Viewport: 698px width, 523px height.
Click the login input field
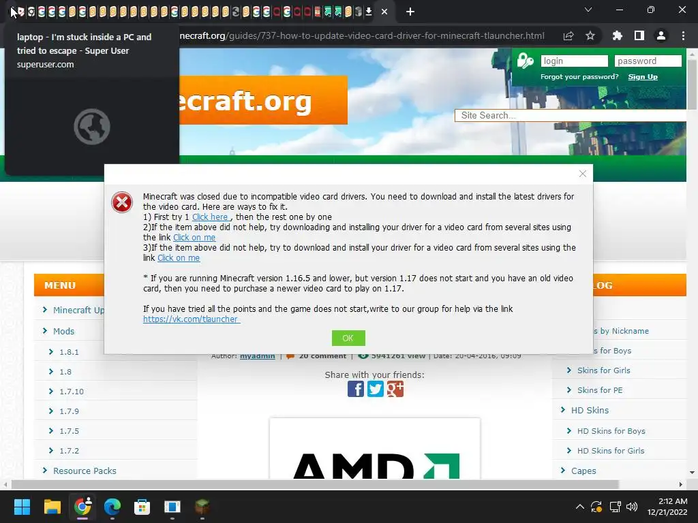(574, 61)
